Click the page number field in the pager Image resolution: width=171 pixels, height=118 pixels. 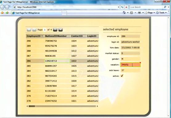pyautogui.click(x=45, y=30)
